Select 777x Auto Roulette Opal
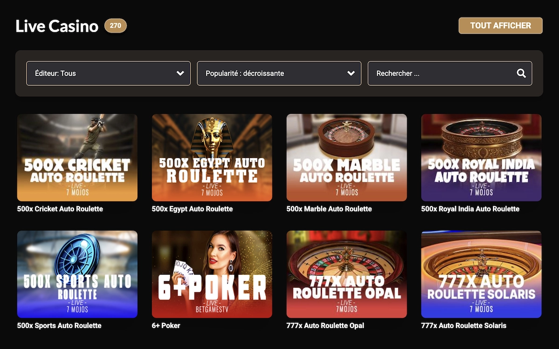This screenshot has height=349, width=559. point(346,274)
